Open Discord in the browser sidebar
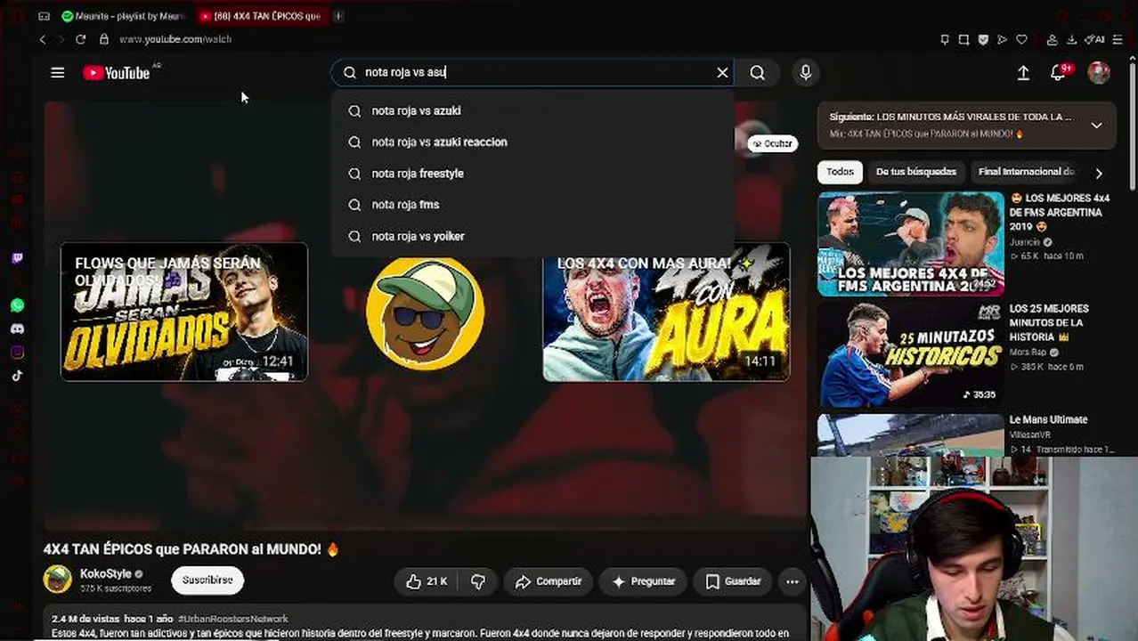Viewport: 1138px width, 641px height. [17, 329]
